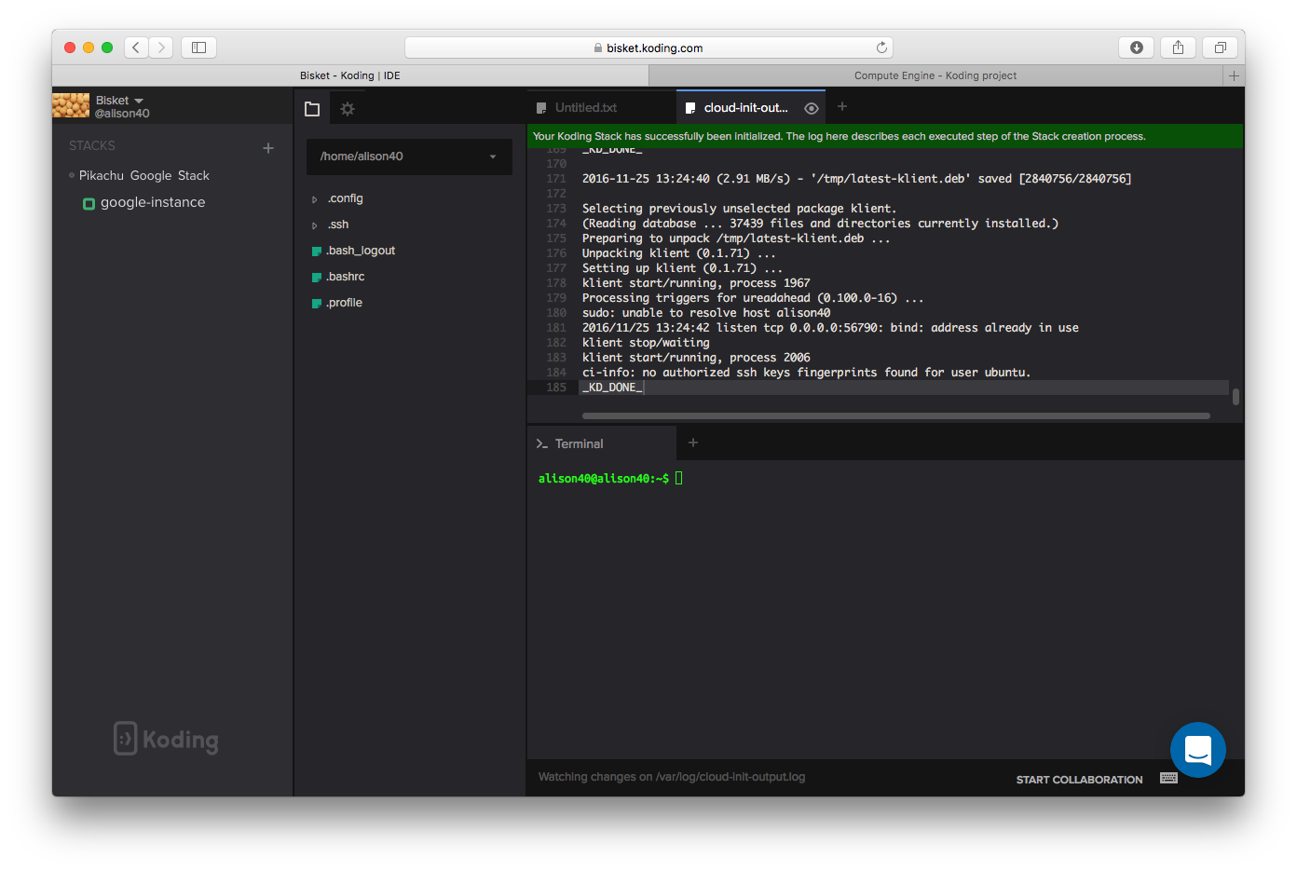Click the Bisket team avatar image
This screenshot has height=871, width=1297.
coord(71,105)
